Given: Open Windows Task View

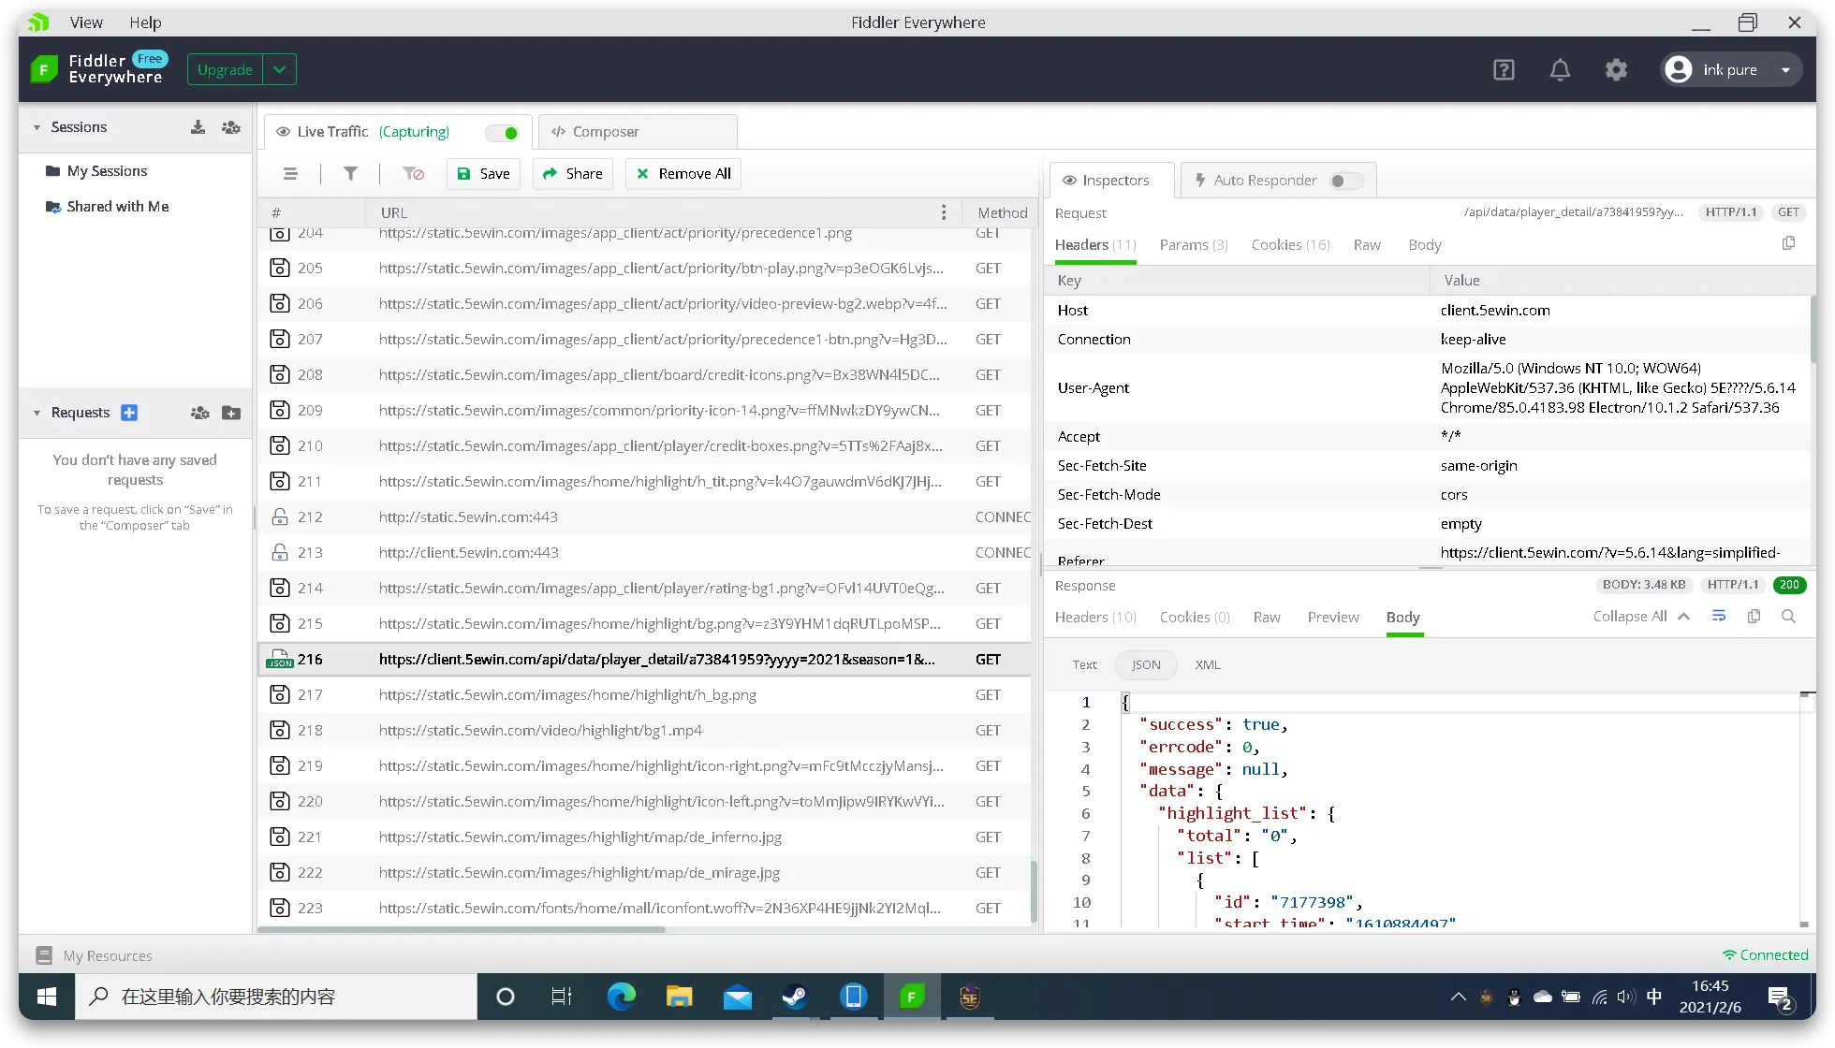Looking at the screenshot, I should click(x=562, y=997).
